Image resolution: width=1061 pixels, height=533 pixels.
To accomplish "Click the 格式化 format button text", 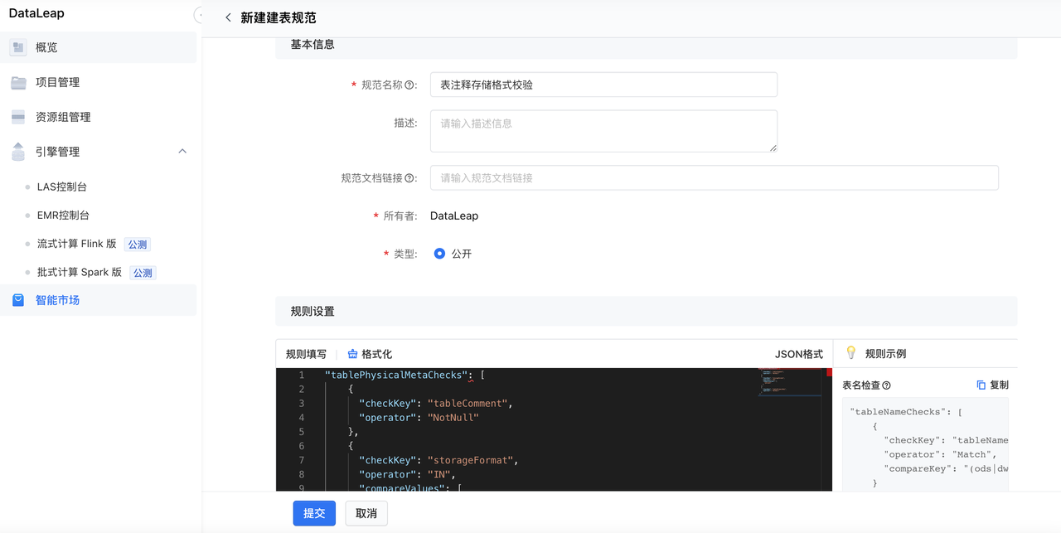I will (x=377, y=354).
